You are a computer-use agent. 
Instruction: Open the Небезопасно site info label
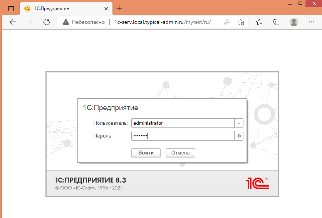pyautogui.click(x=88, y=22)
